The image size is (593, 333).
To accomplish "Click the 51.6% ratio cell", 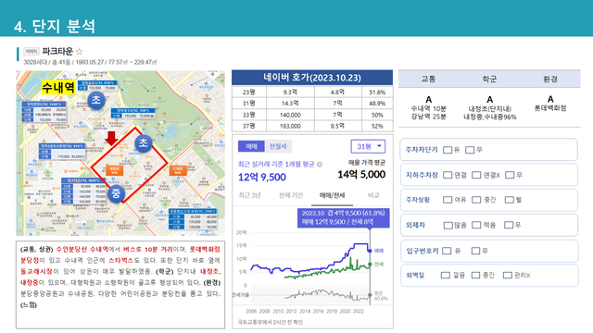I will [x=377, y=92].
